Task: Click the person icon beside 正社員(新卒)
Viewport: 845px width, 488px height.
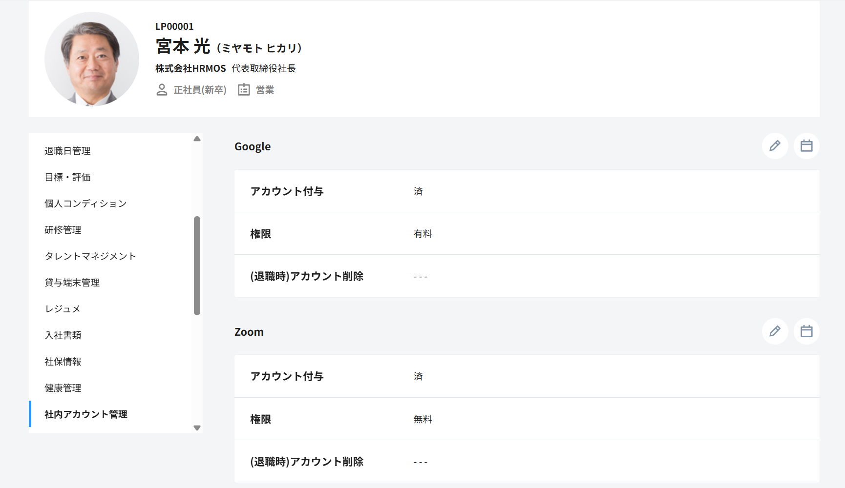Action: pyautogui.click(x=162, y=90)
